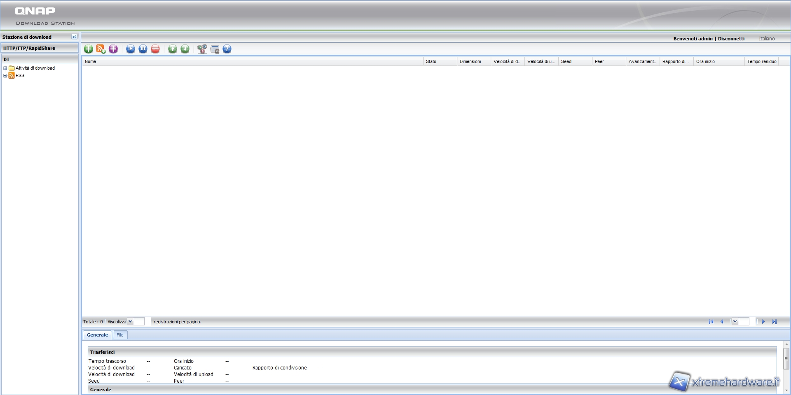This screenshot has width=791, height=395.
Task: Pause downloads with the blue pause icon
Action: pyautogui.click(x=143, y=49)
